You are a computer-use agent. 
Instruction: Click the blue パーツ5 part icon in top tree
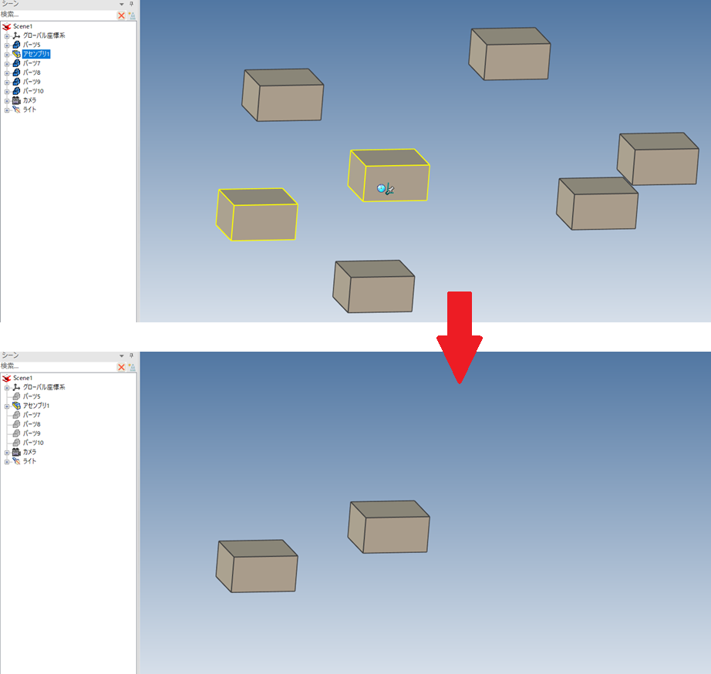point(16,45)
